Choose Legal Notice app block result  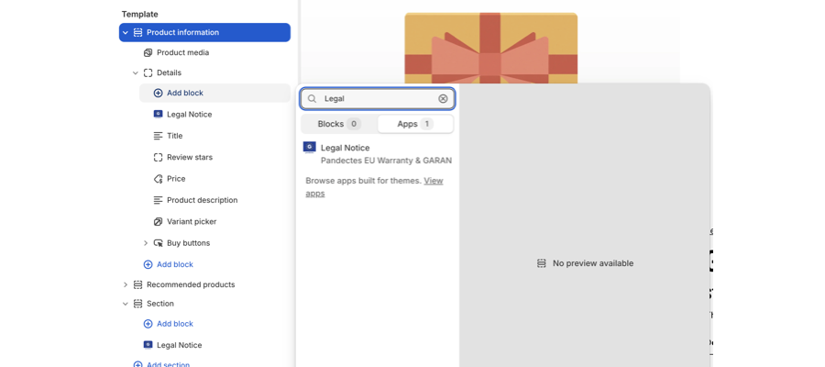[378, 154]
